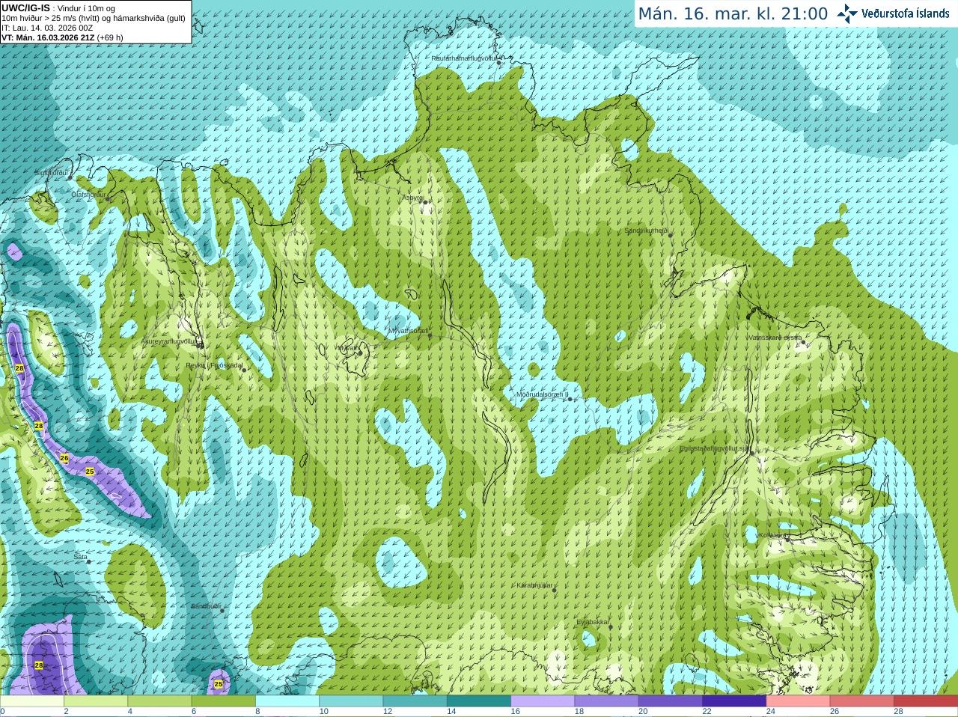Click the 'Vatnsskarð eystra' station label

774,338
